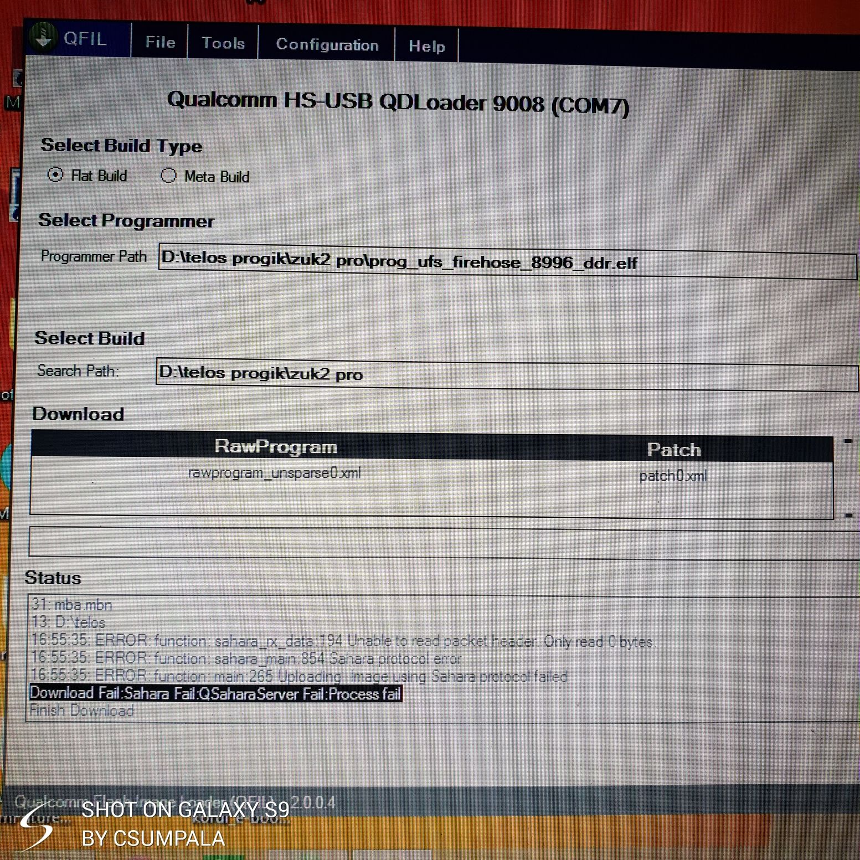Select the Meta Build radio button

(x=168, y=176)
